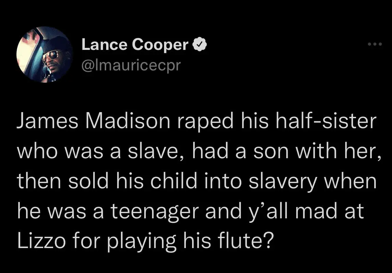The height and width of the screenshot is (273, 392).
Task: Click the word "when" in the tweet
Action: (350, 182)
